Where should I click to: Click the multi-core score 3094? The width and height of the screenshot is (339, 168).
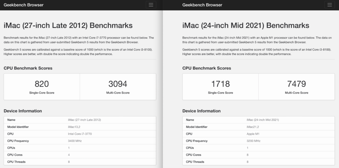(x=118, y=84)
